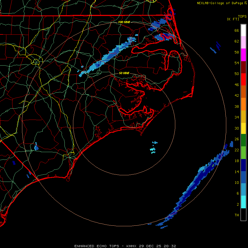The width and height of the screenshot is (248, 248).
Task: Click the TH label on the scale
Action: coord(237,215)
